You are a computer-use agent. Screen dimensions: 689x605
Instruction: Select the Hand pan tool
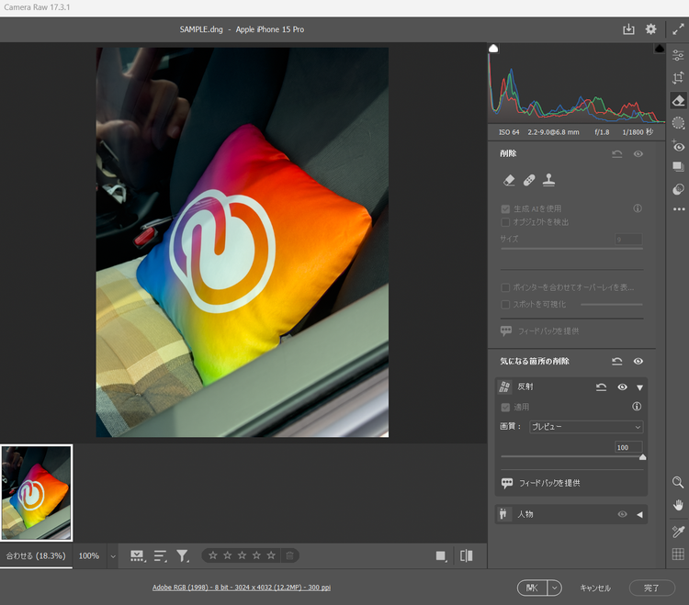click(678, 505)
